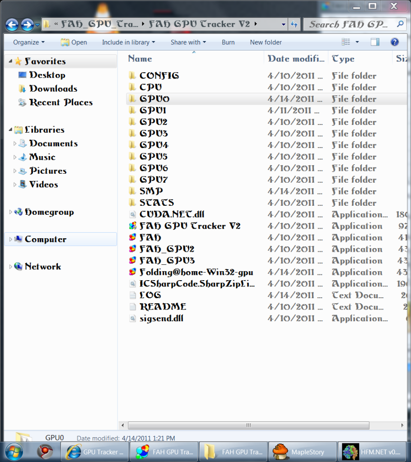Expand the Pictures library
Viewport: 411px width, 462px height.
(x=15, y=171)
